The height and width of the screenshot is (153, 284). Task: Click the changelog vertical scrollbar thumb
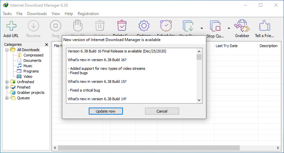199,57
